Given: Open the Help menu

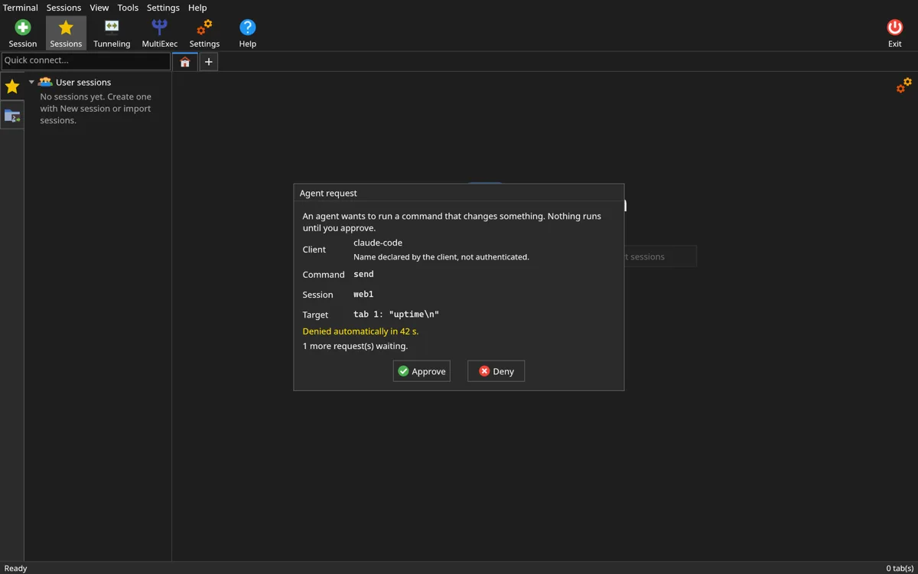Looking at the screenshot, I should point(197,8).
